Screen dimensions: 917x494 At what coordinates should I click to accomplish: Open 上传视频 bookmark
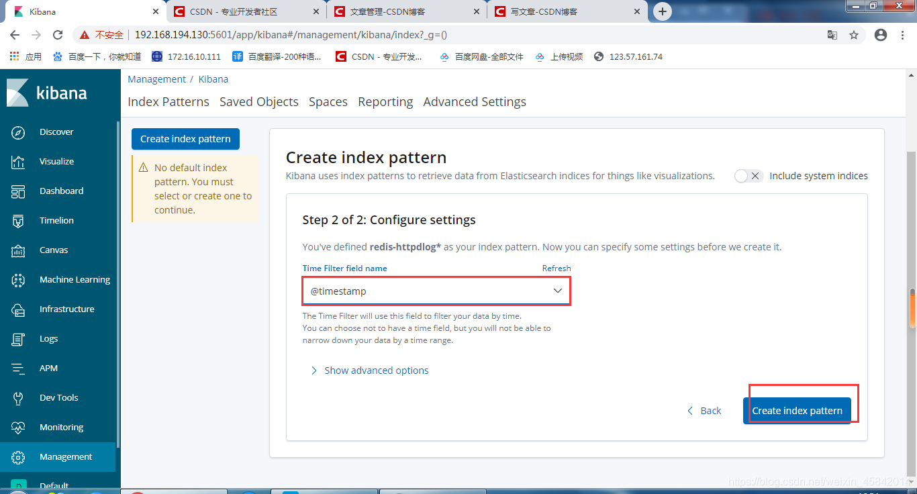click(x=559, y=56)
